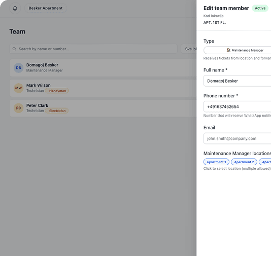Edit the Full name field

pos(238,81)
